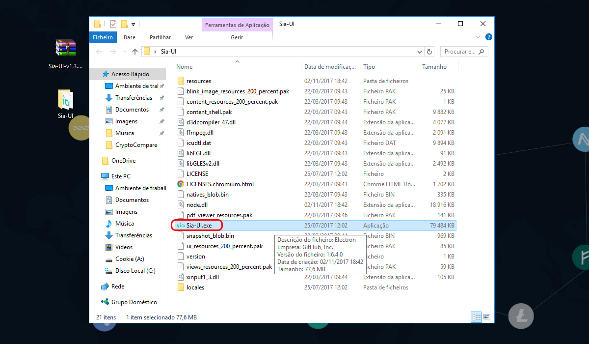Select the Sia-UI-v1.3 archive on desktop

[x=65, y=54]
